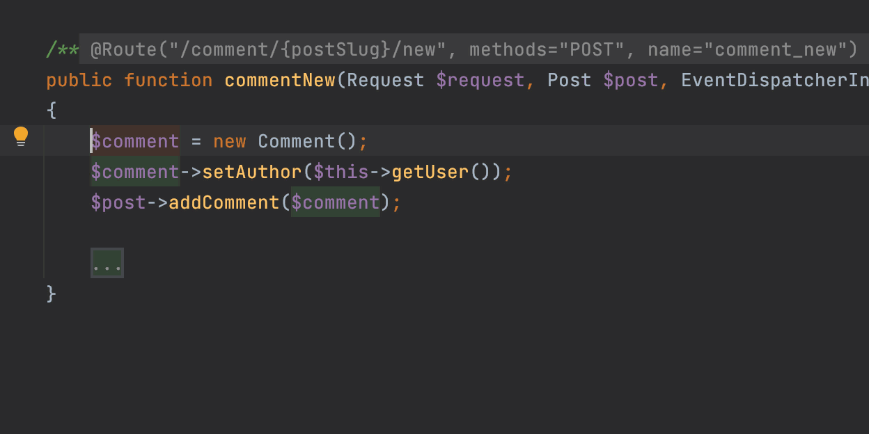869x434 pixels.
Task: Click the $request parameter
Action: click(481, 79)
